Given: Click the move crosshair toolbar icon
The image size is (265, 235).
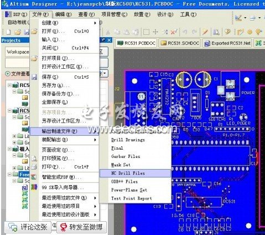Looking at the screenshot, I should click(155, 32).
